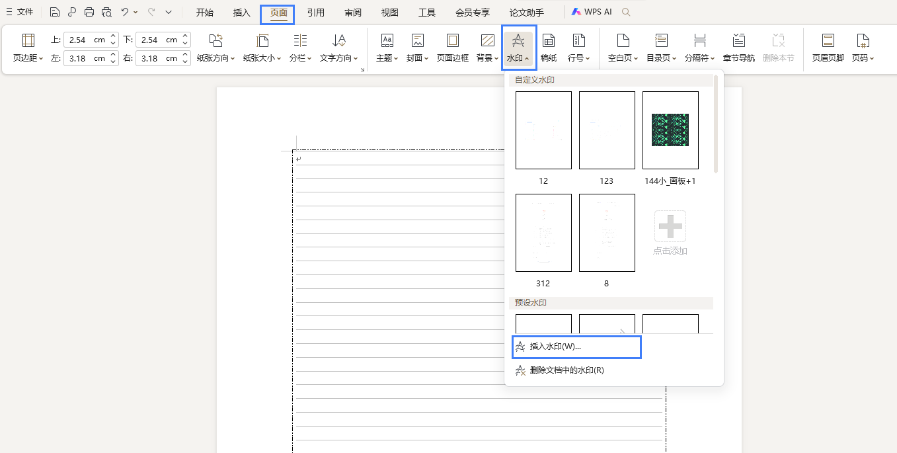Click the top margin stepper arrows
The height and width of the screenshot is (453, 897).
[114, 40]
